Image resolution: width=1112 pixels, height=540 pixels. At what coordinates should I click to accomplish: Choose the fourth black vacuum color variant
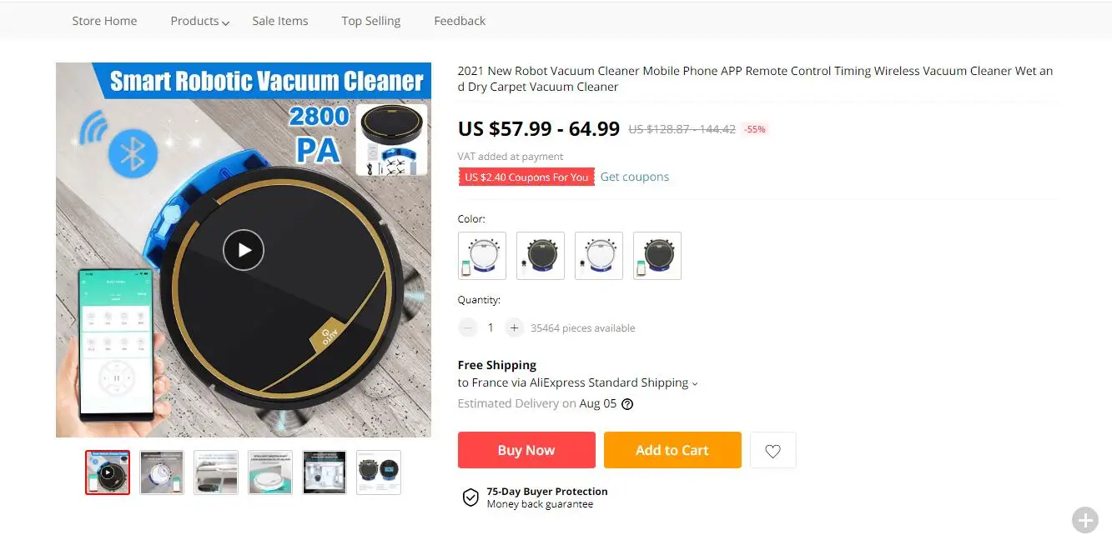657,256
